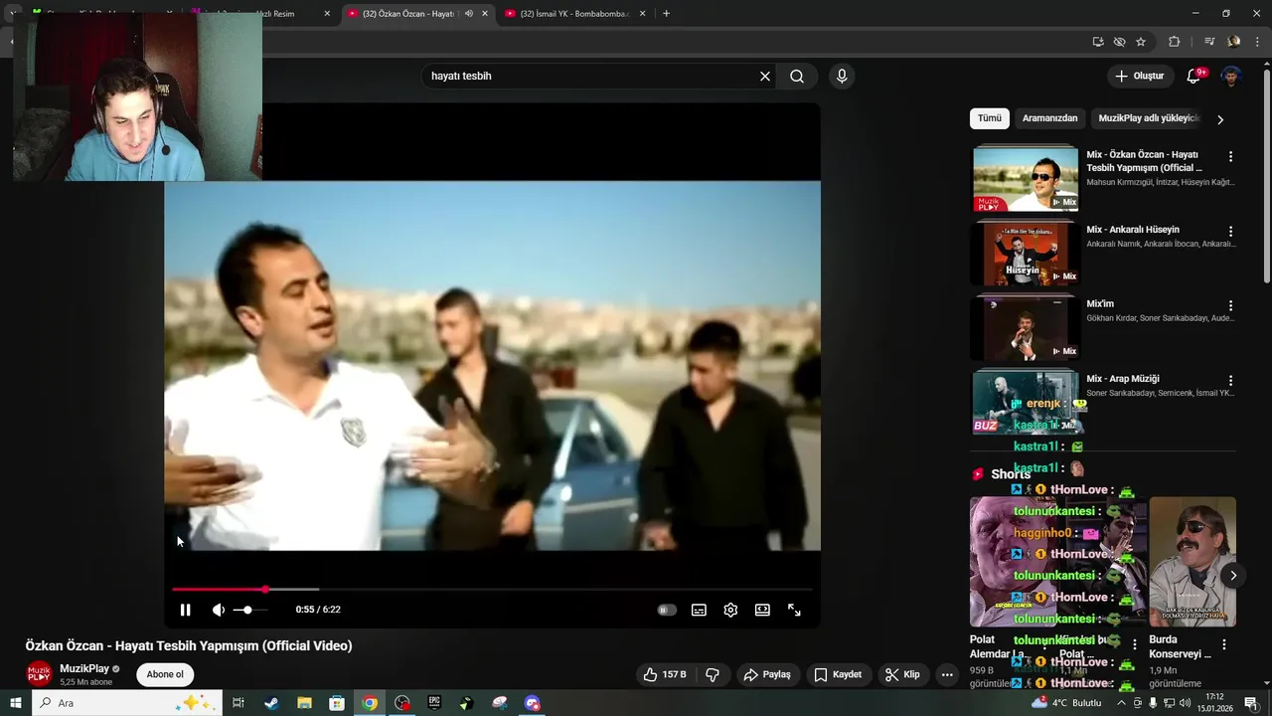1272x716 pixels.
Task: Subscribe with Abone ol button
Action: click(165, 674)
